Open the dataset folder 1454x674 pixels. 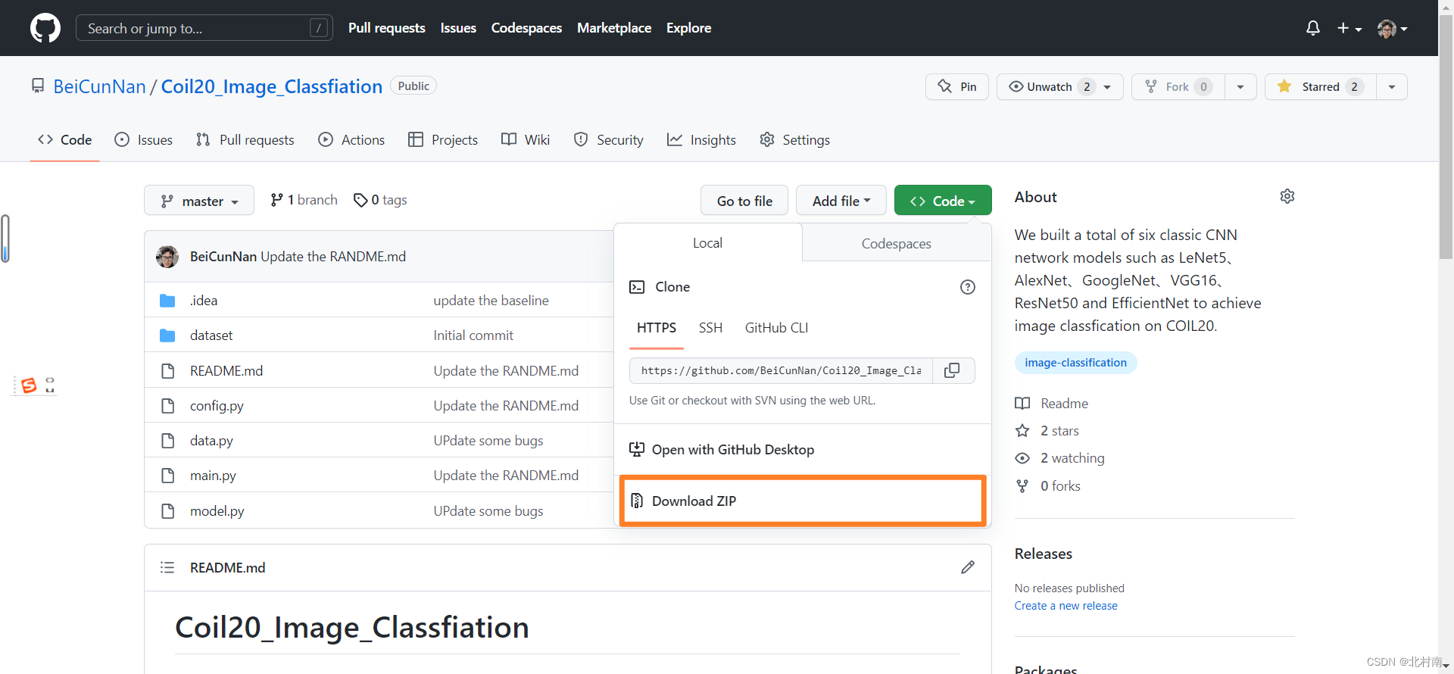click(x=211, y=335)
